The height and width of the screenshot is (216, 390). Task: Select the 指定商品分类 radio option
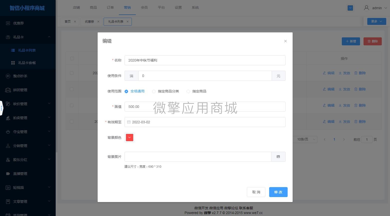point(166,91)
